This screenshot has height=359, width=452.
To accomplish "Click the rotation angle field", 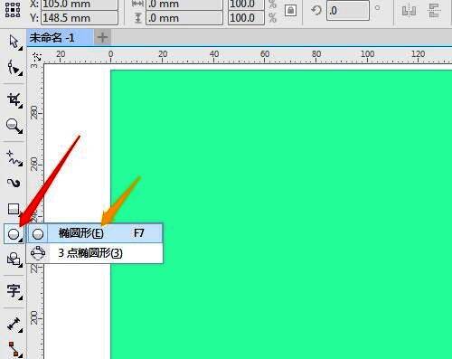I will 348,11.
